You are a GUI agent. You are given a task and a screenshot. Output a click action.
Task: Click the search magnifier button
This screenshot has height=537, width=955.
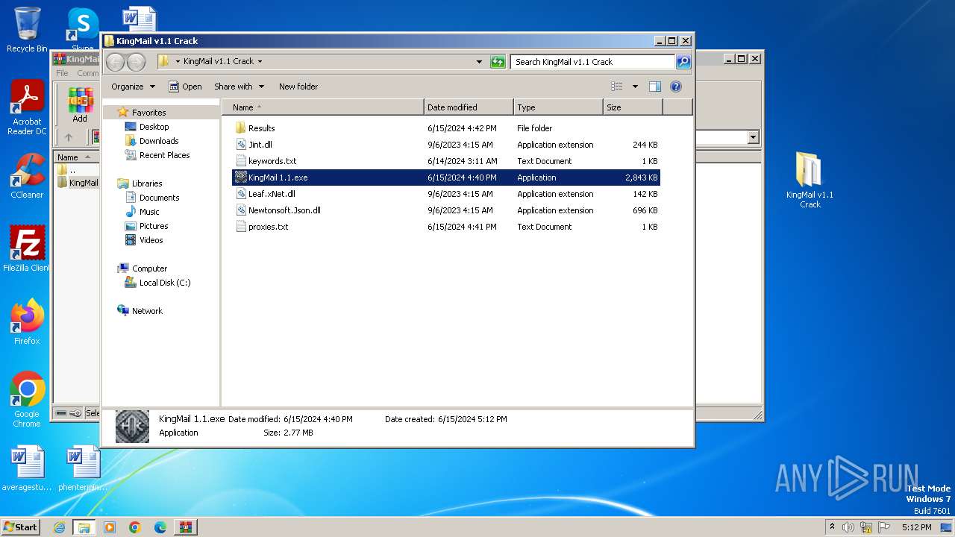683,62
